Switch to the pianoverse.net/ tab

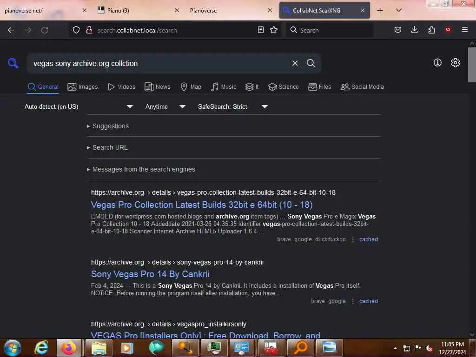pyautogui.click(x=46, y=11)
